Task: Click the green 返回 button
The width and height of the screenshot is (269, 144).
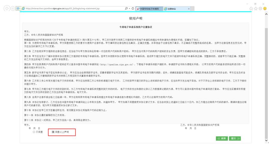Action: coord(222,139)
